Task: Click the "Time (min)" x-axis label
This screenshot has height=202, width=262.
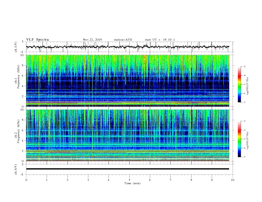Action: [132, 183]
